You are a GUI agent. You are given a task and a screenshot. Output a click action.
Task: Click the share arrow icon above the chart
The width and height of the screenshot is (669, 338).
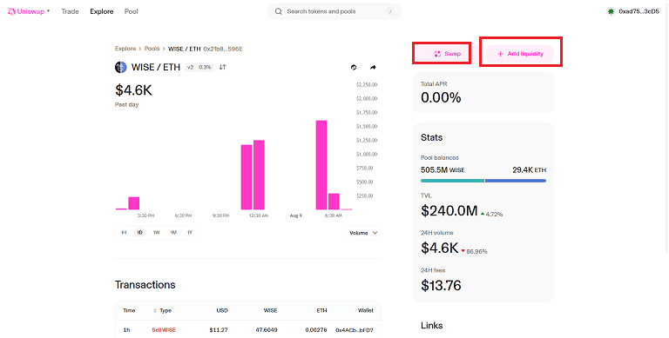click(x=373, y=67)
